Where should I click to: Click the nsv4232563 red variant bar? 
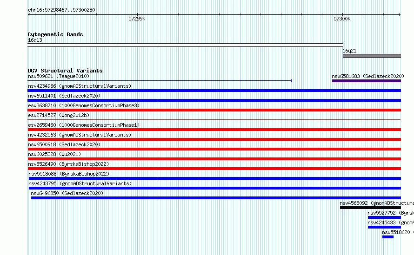tap(214, 139)
